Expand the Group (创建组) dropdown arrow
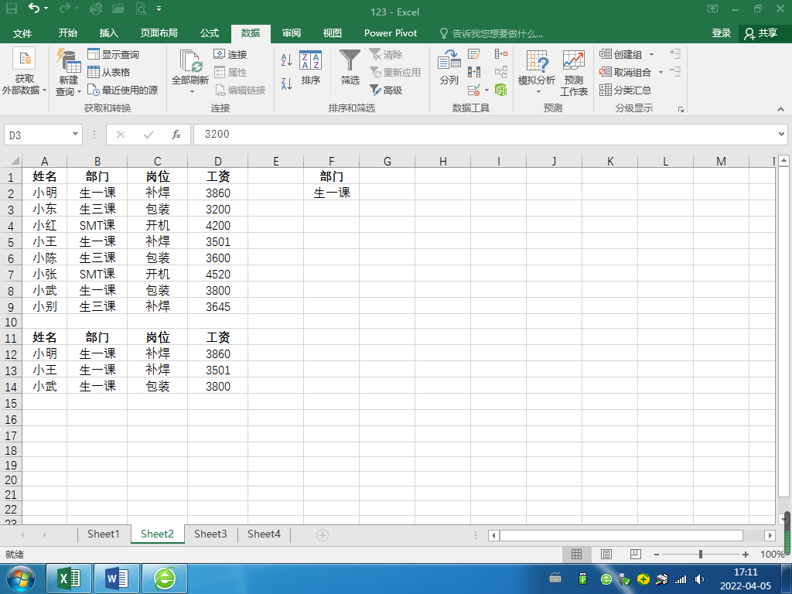 click(x=651, y=55)
